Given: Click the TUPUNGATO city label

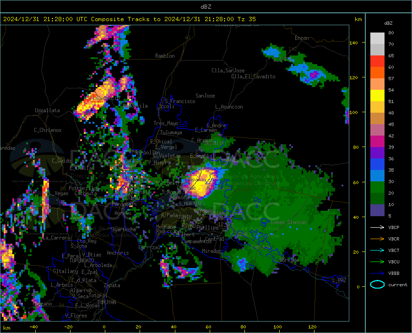Looking at the screenshot, I should pos(82,261).
